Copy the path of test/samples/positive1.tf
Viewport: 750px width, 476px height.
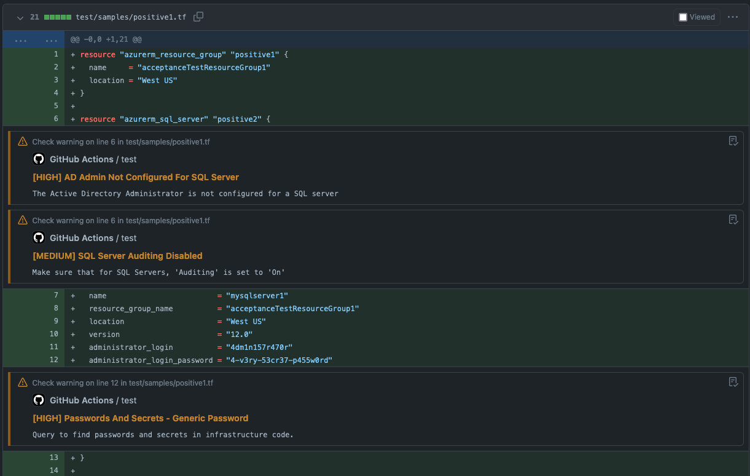(x=198, y=17)
